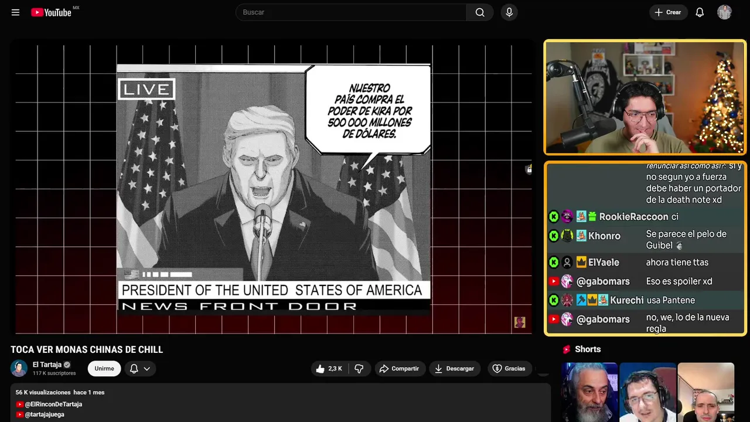This screenshot has height=422, width=750.
Task: Open El Tartaja channel avatar
Action: [19, 368]
